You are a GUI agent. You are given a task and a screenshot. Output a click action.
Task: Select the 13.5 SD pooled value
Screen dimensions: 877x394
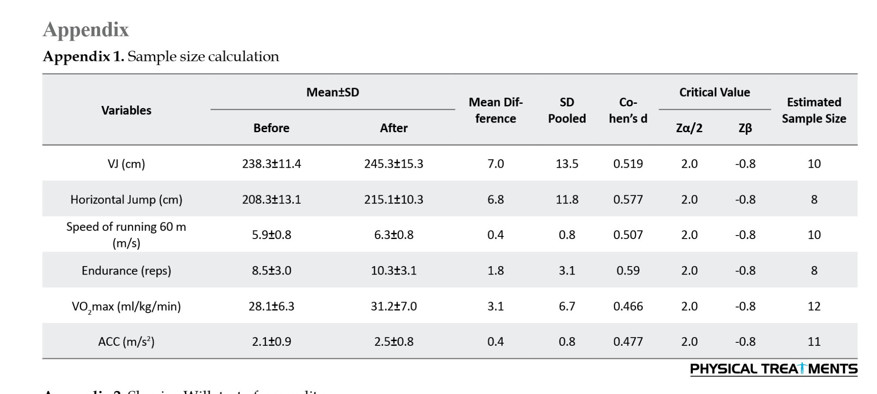point(567,164)
